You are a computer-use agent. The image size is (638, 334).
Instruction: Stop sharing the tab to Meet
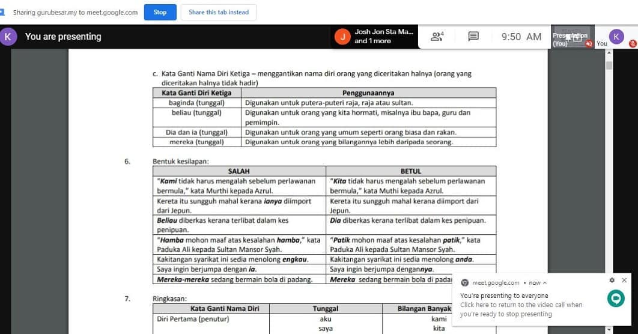click(x=160, y=12)
